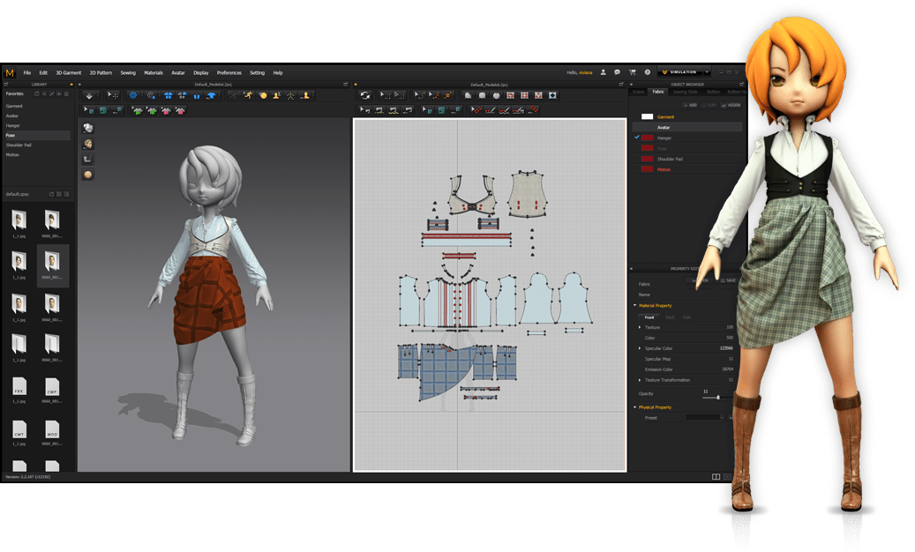Image resolution: width=915 pixels, height=552 pixels.
Task: Click the white Garment color swatch
Action: click(x=648, y=116)
